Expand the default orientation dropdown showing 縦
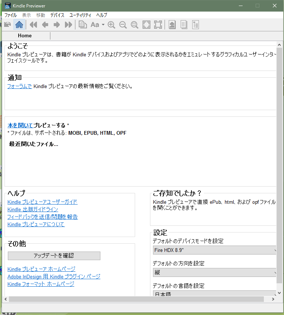This screenshot has width=284, height=315. pos(215,272)
